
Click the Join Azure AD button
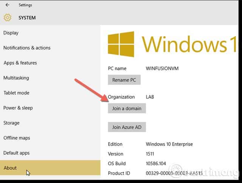point(127,127)
